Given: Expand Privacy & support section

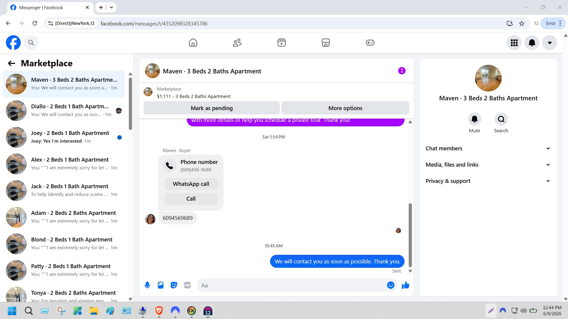Looking at the screenshot, I should pos(488,181).
